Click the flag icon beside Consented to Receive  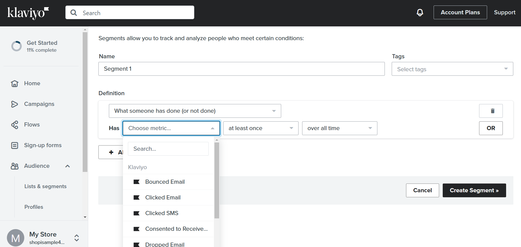136,229
